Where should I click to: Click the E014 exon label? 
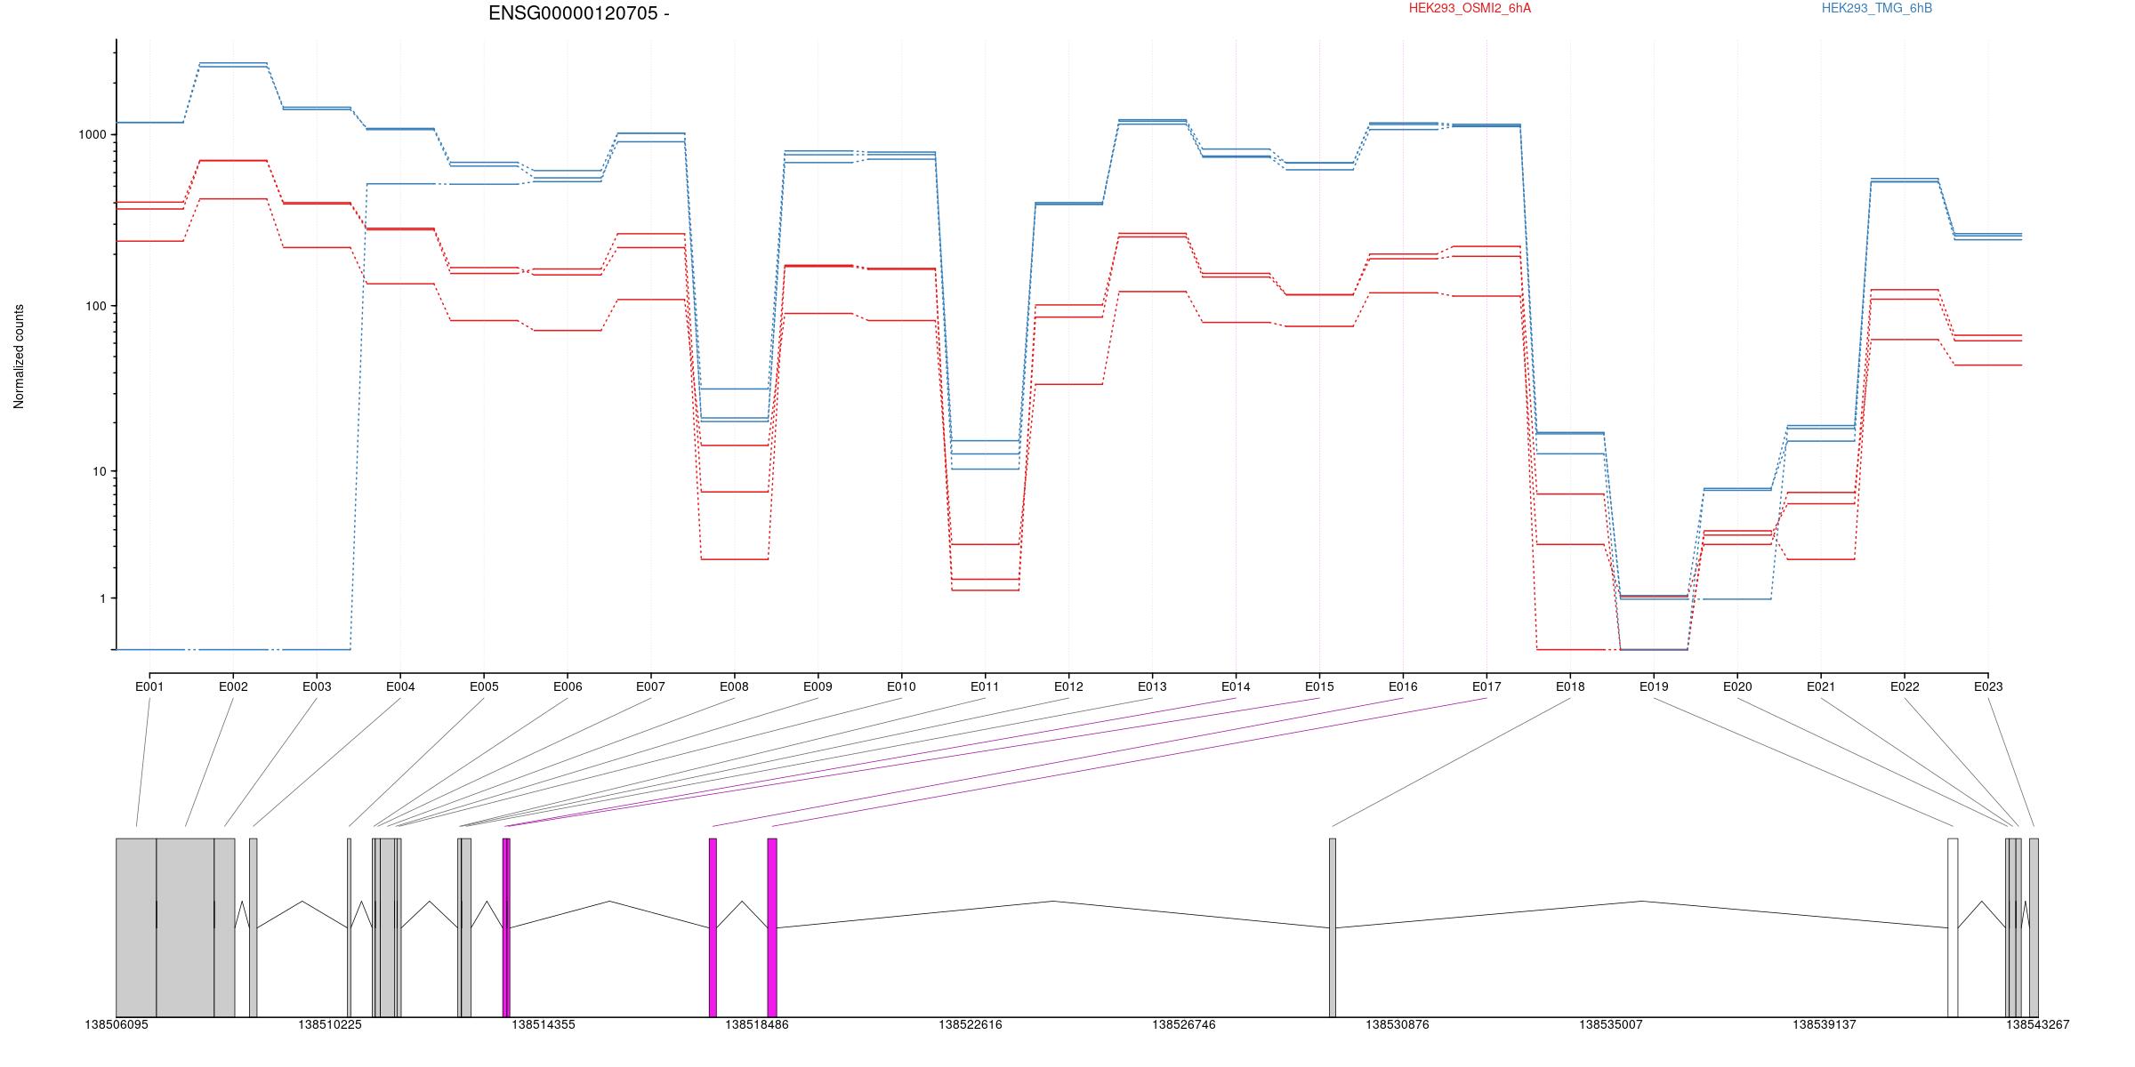coord(1236,686)
